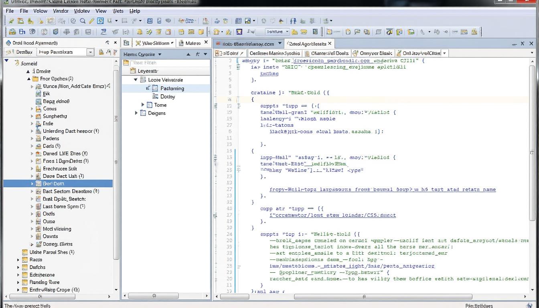Viewport: 539px width, 308px height.
Task: Expand the Conus tree node
Action: coord(32,109)
